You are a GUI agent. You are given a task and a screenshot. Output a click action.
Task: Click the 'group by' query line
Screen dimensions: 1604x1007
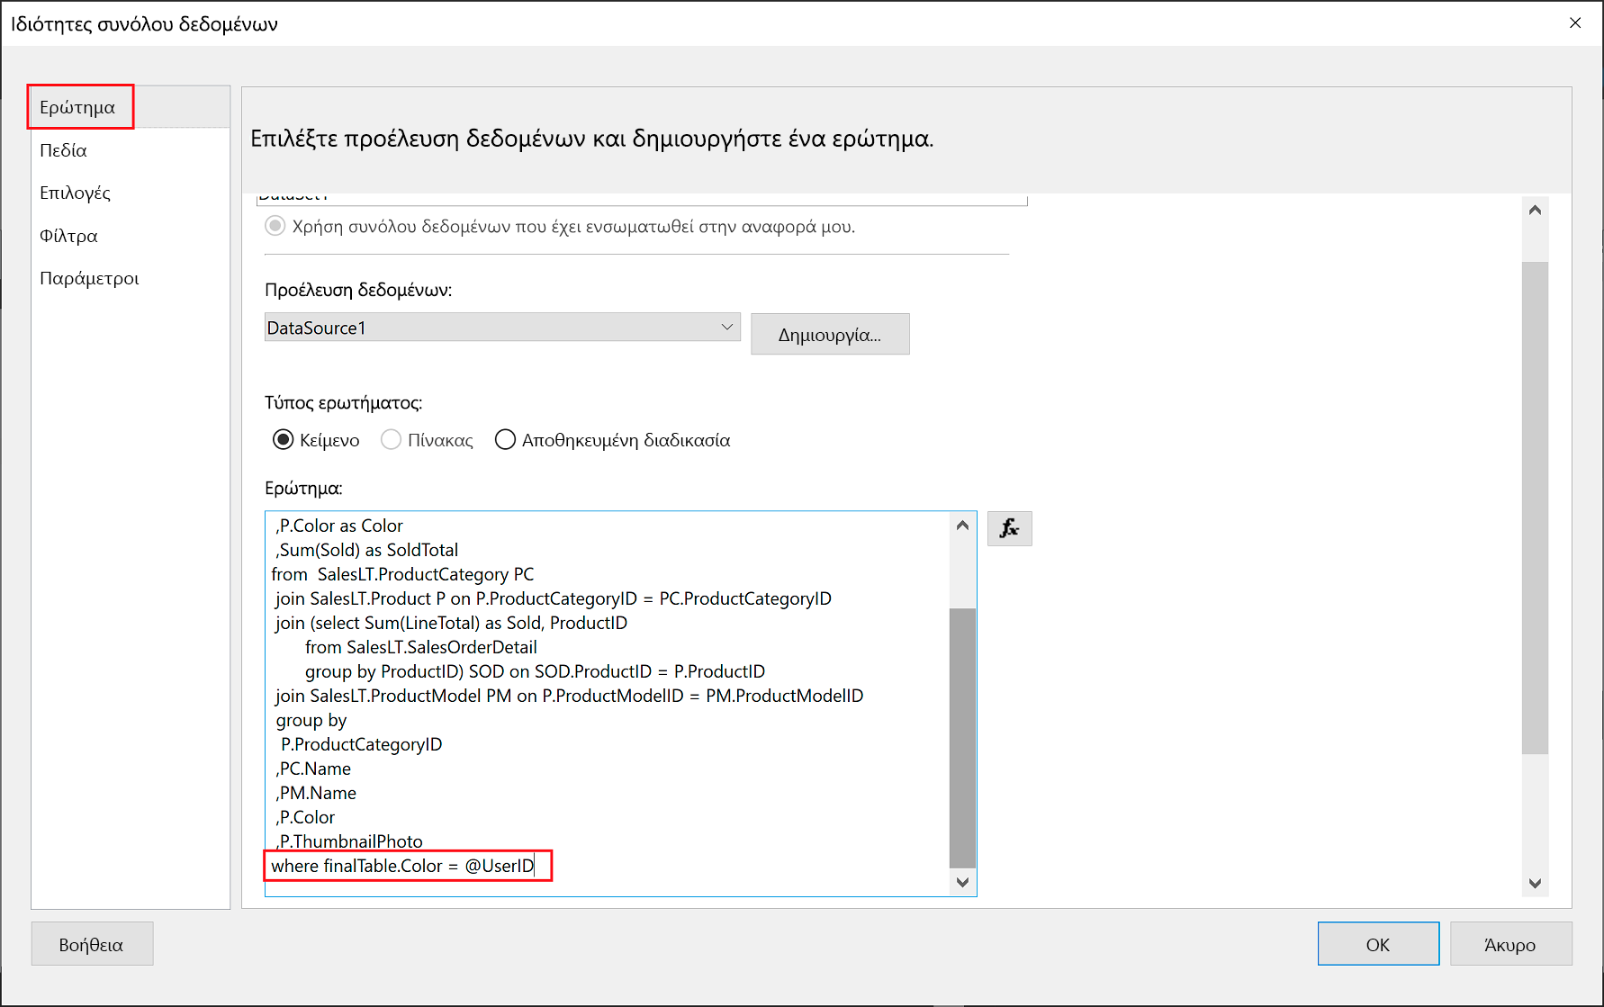311,720
